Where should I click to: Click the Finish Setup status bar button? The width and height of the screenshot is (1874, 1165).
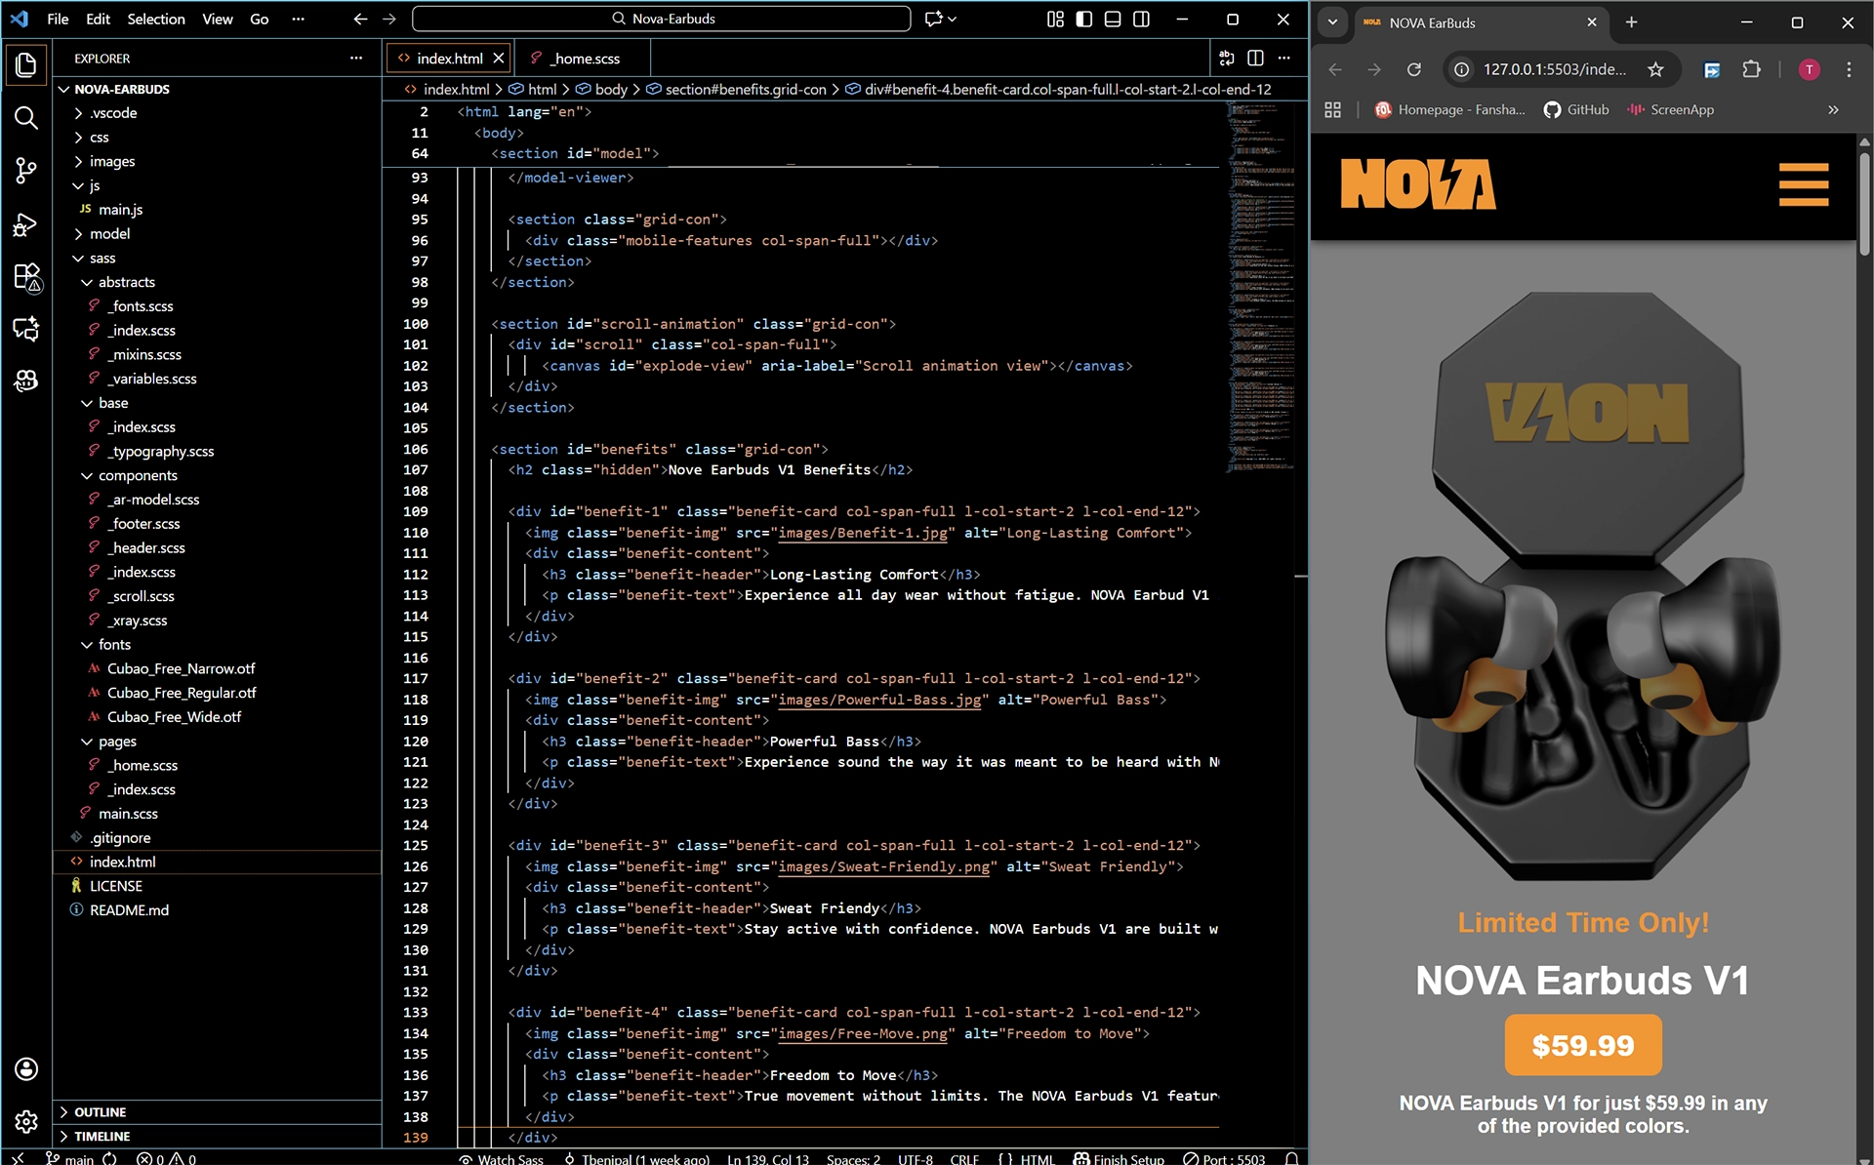[x=1119, y=1158]
